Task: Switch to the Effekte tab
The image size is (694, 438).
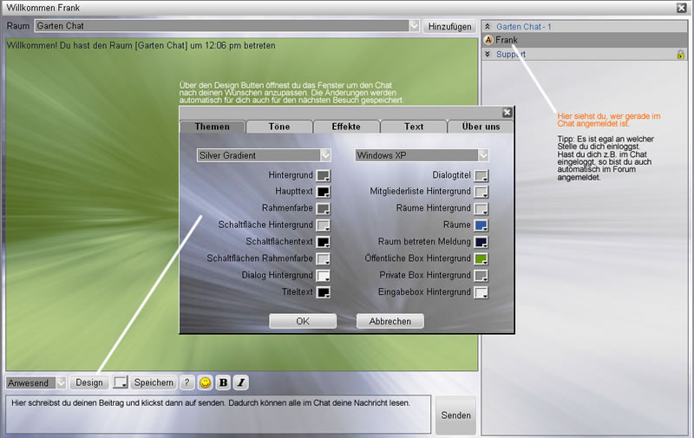Action: click(x=346, y=127)
